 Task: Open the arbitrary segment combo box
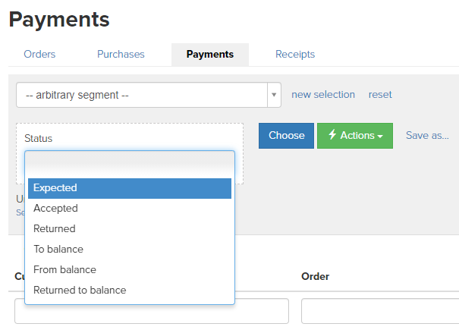(x=149, y=95)
